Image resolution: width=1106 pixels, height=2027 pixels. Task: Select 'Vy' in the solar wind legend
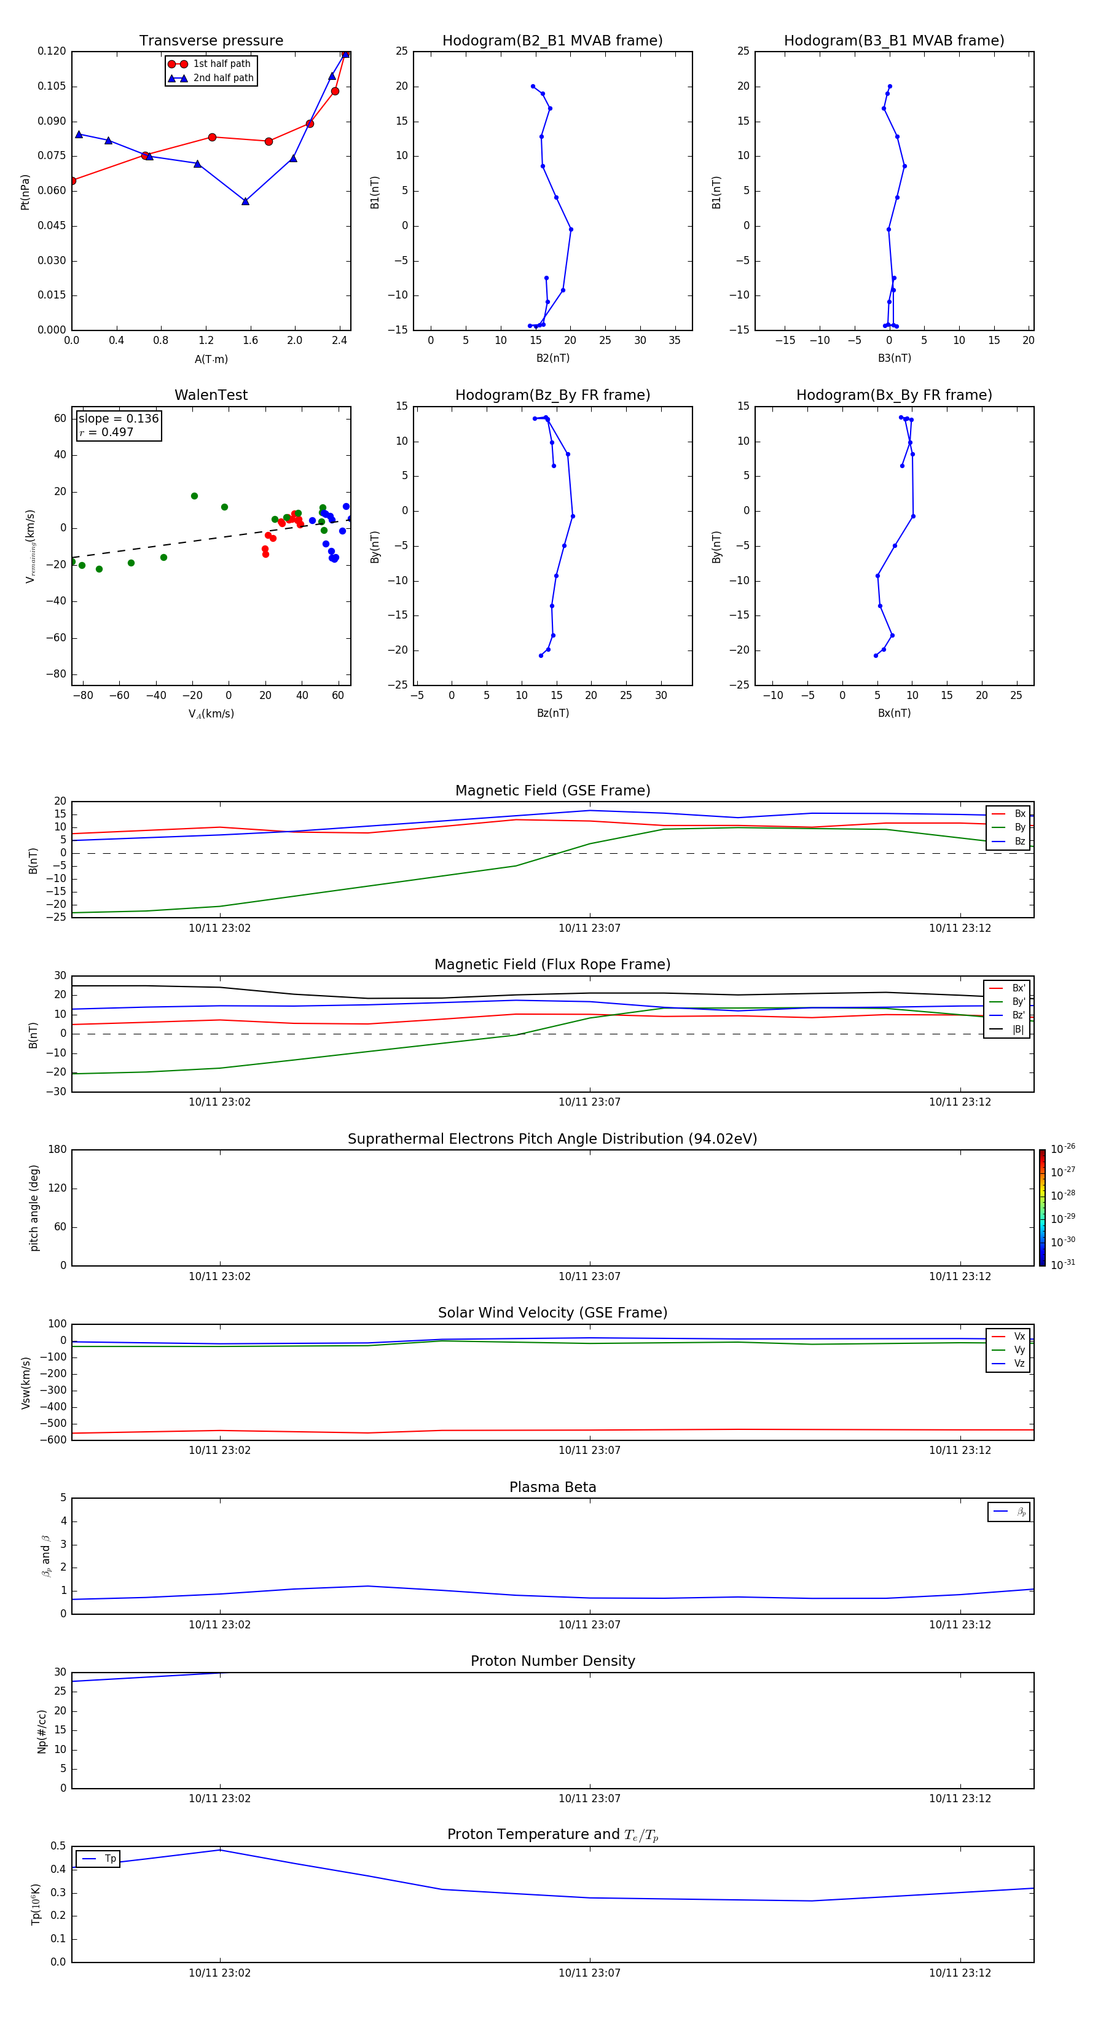click(x=1008, y=1350)
